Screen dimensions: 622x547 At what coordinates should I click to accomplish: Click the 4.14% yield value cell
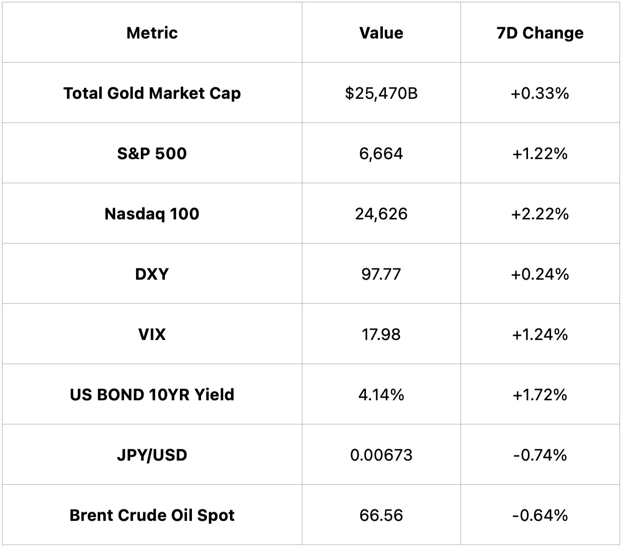[x=381, y=395]
